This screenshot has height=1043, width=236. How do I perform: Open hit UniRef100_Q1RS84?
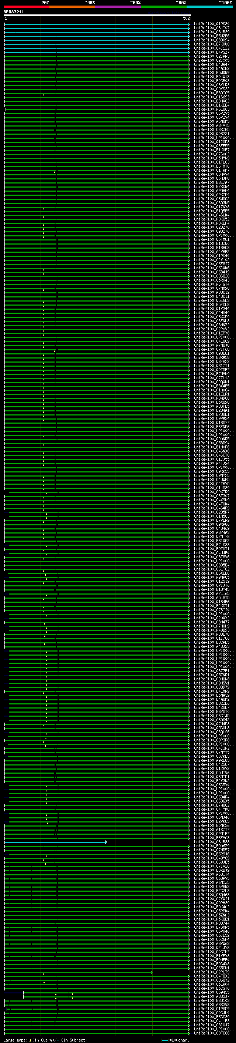pos(212,24)
